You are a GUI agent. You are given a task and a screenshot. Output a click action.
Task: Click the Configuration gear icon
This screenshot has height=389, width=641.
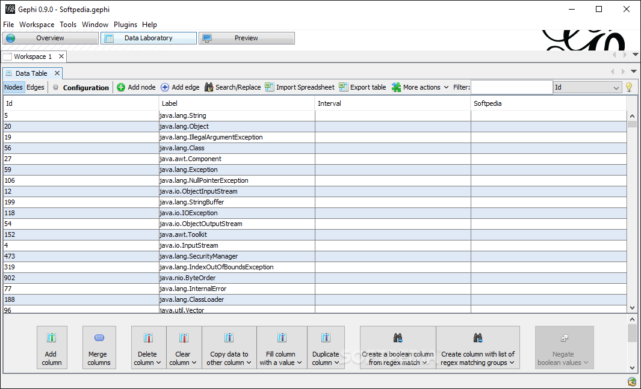[x=55, y=87]
